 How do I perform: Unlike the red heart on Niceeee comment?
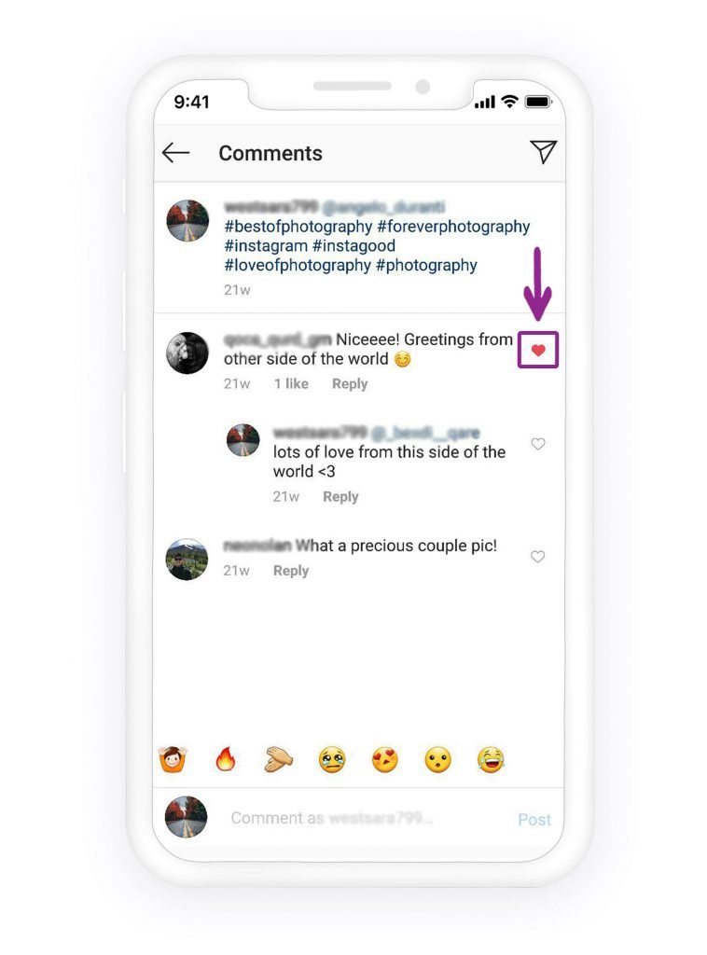click(x=538, y=351)
